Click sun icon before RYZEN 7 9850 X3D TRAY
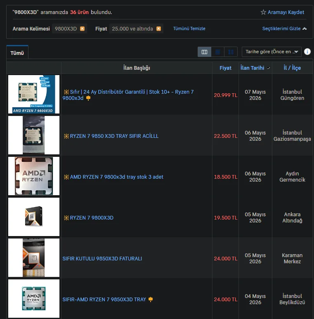Image resolution: width=314 pixels, height=319 pixels. point(66,136)
